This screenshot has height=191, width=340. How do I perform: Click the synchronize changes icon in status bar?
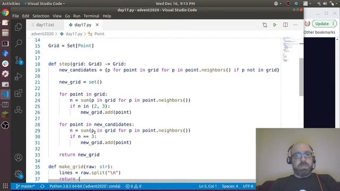pyautogui.click(x=42, y=186)
